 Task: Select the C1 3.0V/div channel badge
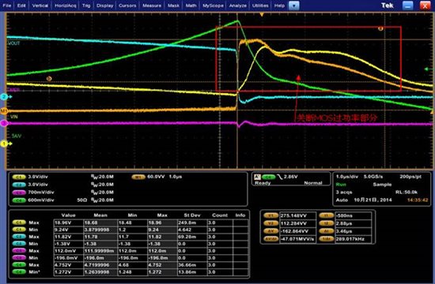tap(19, 177)
